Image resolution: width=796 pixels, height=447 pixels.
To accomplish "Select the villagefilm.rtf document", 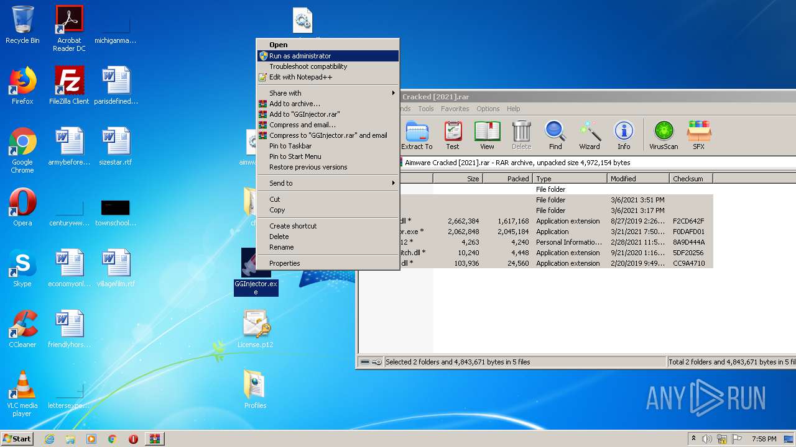I will pos(116,268).
